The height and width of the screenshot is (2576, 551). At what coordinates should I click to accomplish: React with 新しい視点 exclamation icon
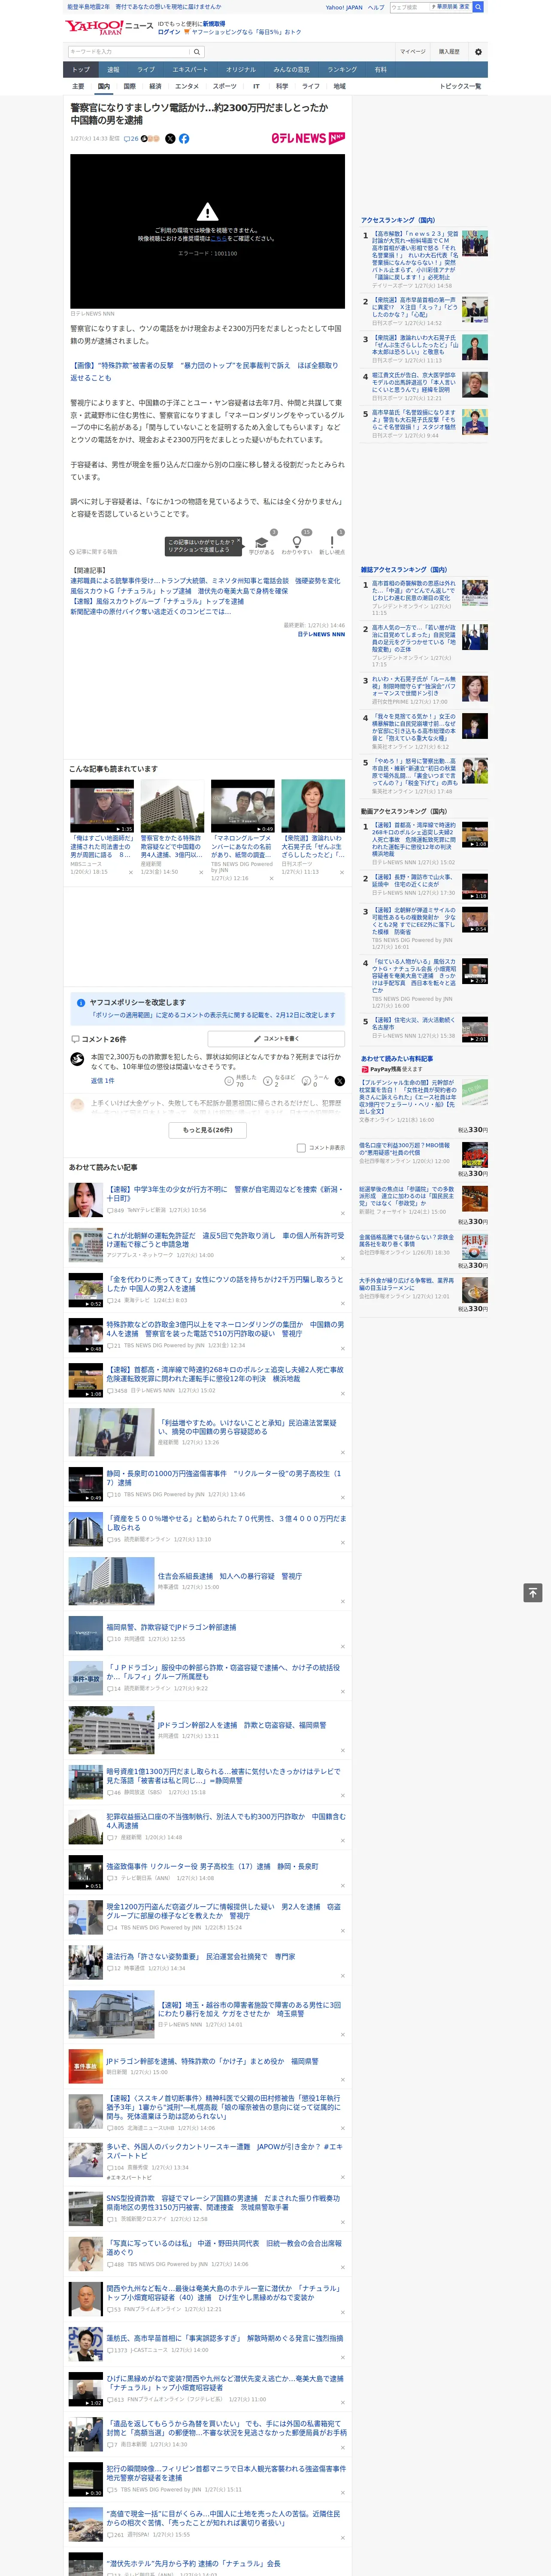[x=332, y=542]
